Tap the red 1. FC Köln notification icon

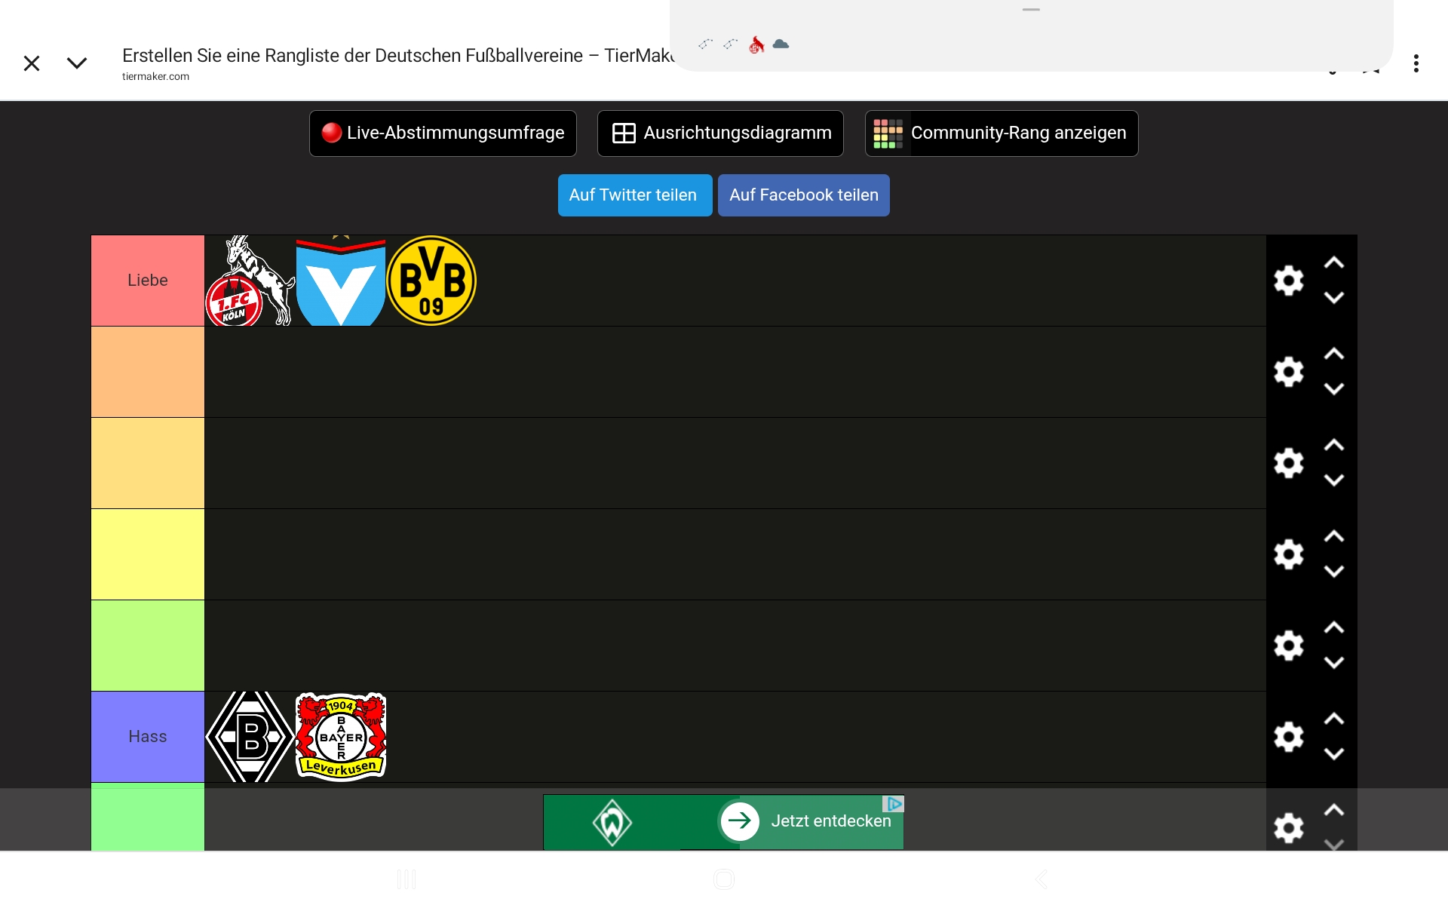(x=756, y=45)
